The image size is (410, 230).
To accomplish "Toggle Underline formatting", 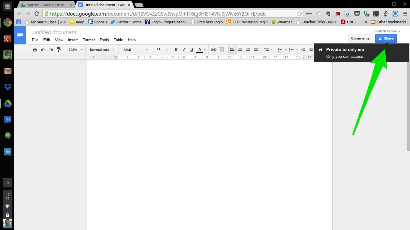I will tap(192, 50).
